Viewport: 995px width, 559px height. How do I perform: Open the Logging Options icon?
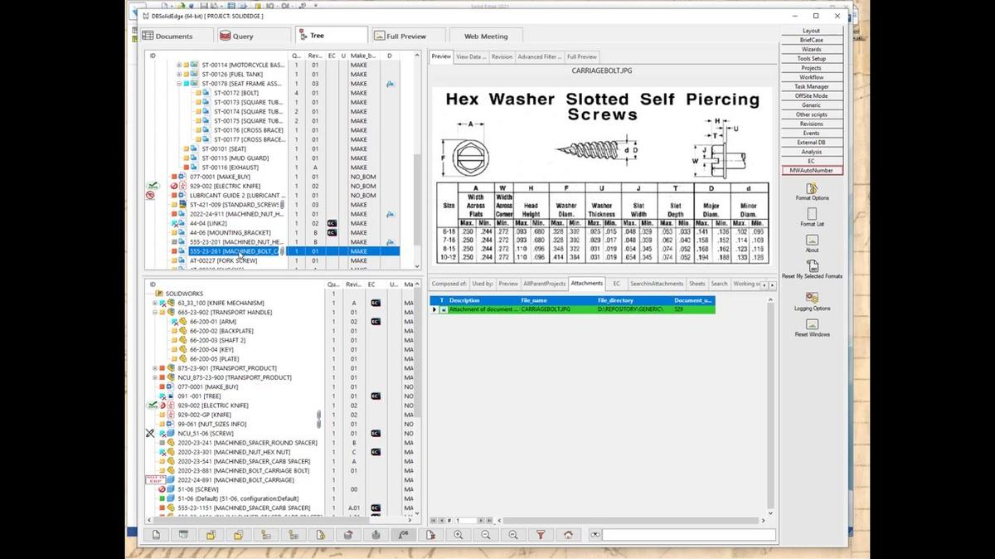pos(812,298)
